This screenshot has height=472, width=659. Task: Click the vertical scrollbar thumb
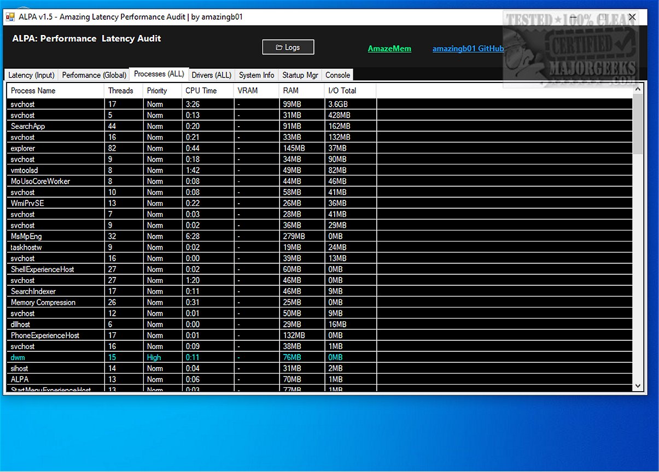pyautogui.click(x=638, y=123)
